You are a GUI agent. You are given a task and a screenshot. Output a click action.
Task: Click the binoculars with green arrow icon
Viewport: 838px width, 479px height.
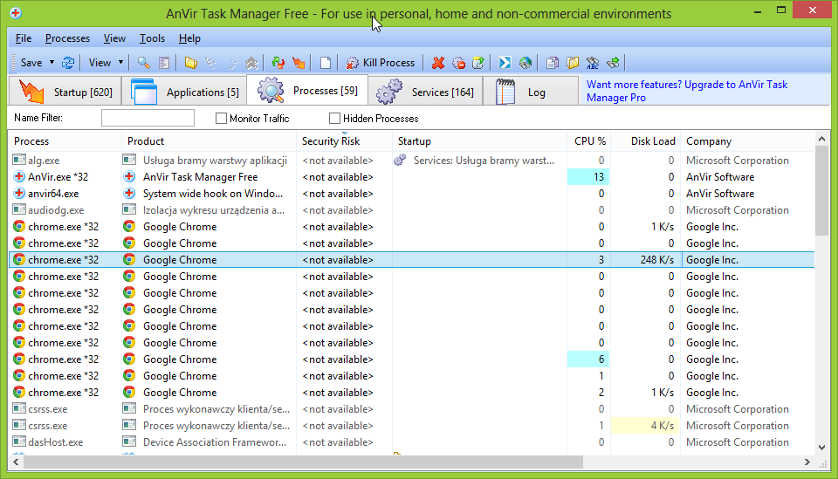(613, 63)
